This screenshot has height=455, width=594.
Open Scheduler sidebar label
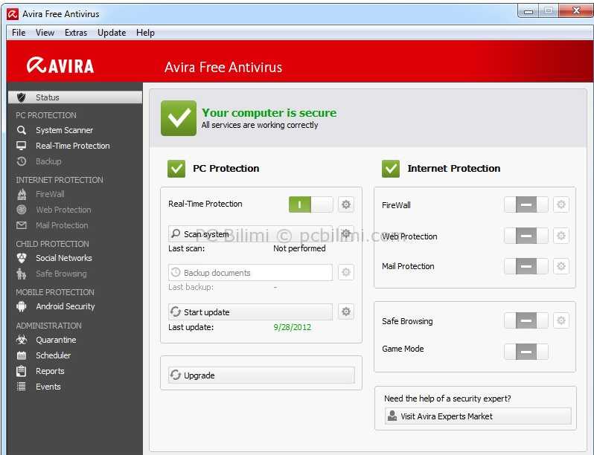pos(54,355)
